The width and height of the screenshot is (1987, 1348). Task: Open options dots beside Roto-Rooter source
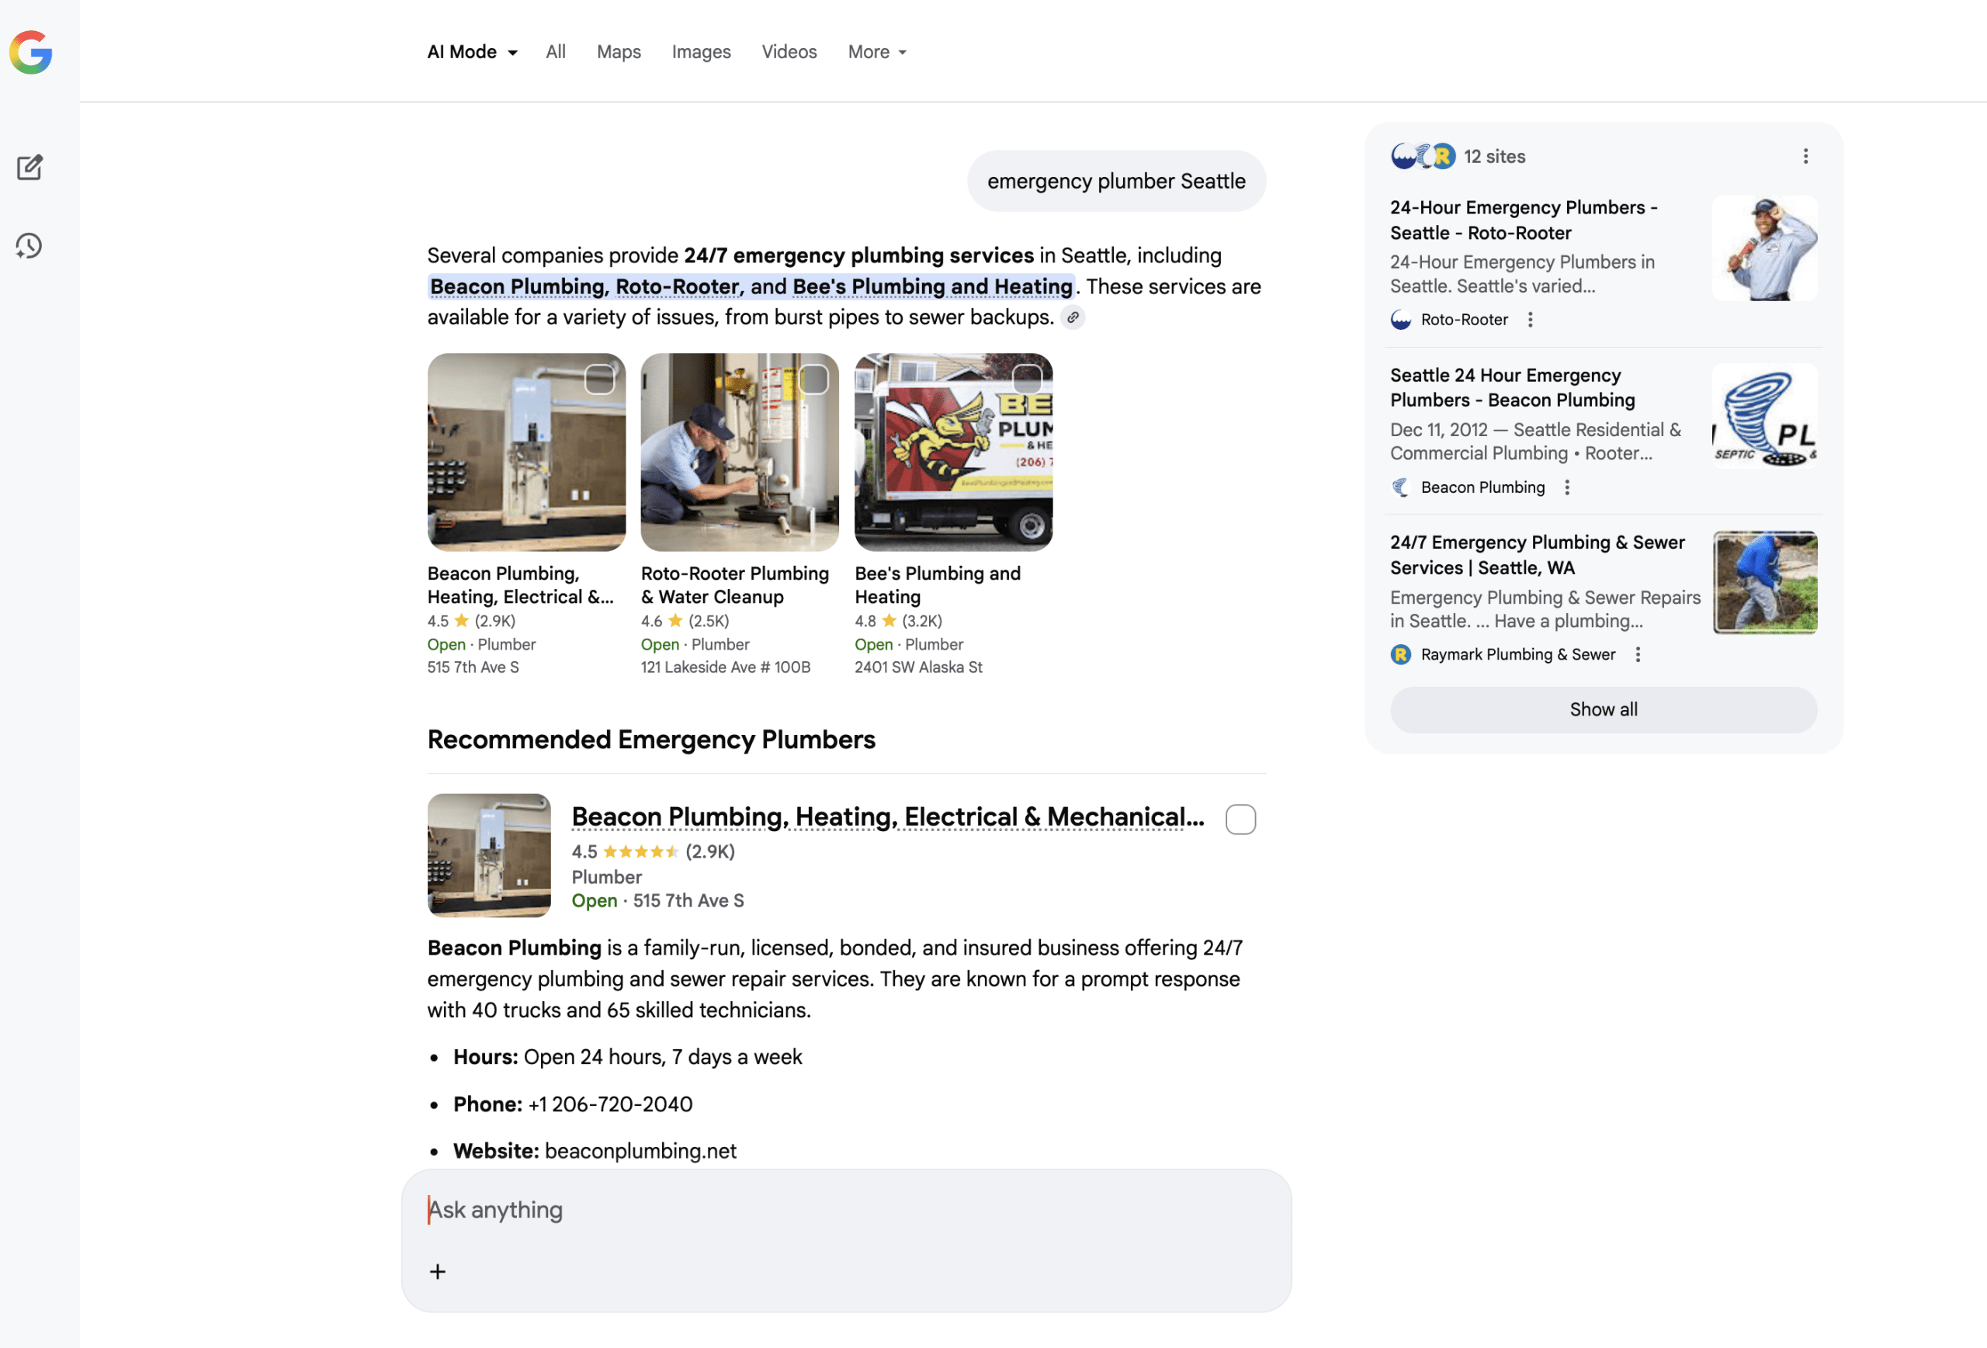pyautogui.click(x=1530, y=320)
